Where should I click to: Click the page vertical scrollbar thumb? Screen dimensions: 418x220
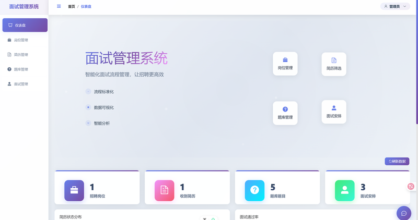(x=417, y=62)
